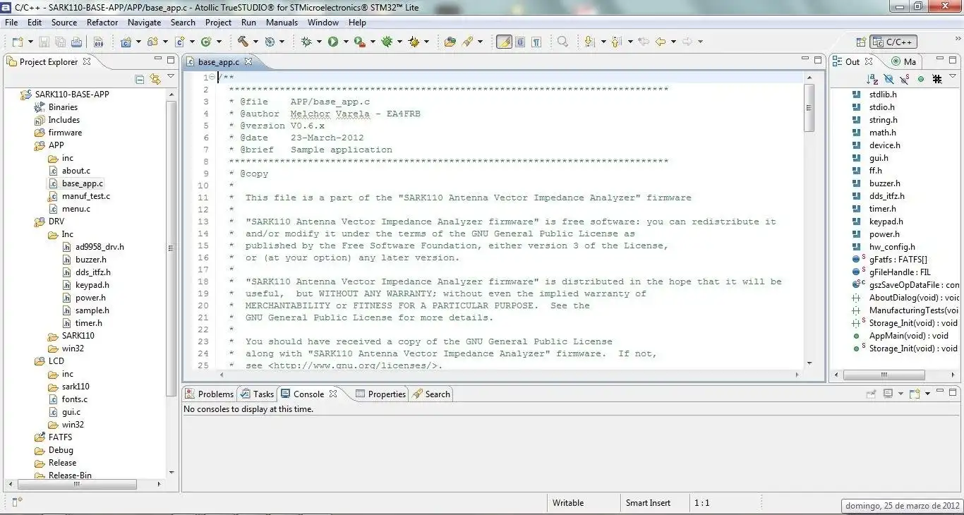Click the New C project icon
The width and height of the screenshot is (964, 515).
(126, 42)
